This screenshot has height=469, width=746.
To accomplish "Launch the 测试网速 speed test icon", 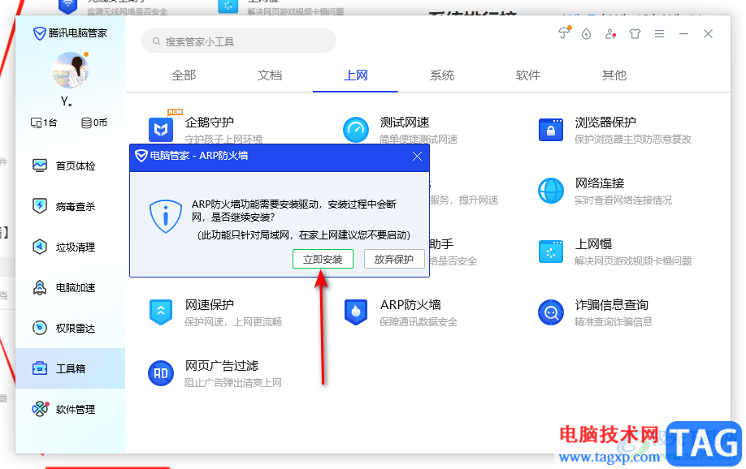I will point(356,129).
